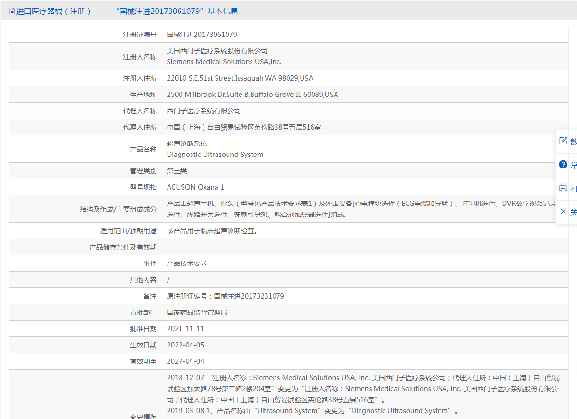Select the 生效日期 row label
The width and height of the screenshot is (577, 419).
click(x=143, y=345)
